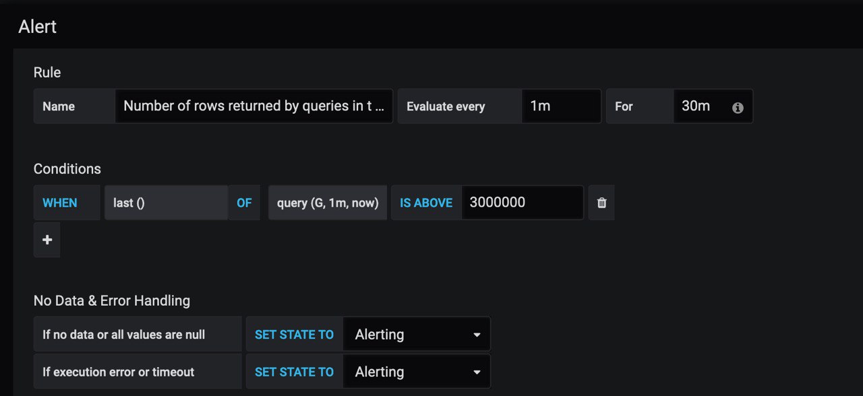Change the last () reducer function
Screen dimensions: 863x396
(166, 203)
